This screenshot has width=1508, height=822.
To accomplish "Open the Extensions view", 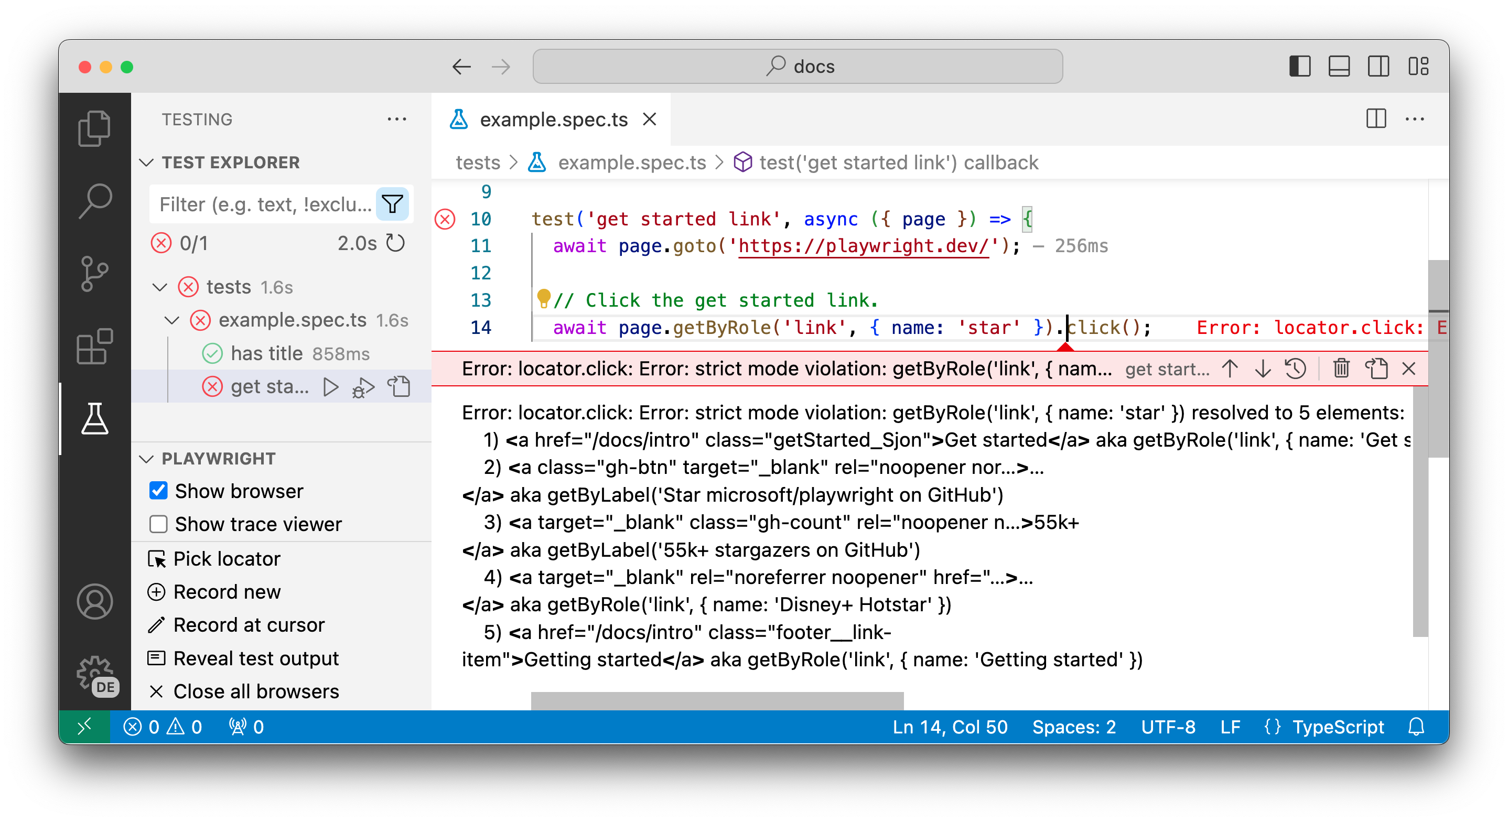I will 94,346.
